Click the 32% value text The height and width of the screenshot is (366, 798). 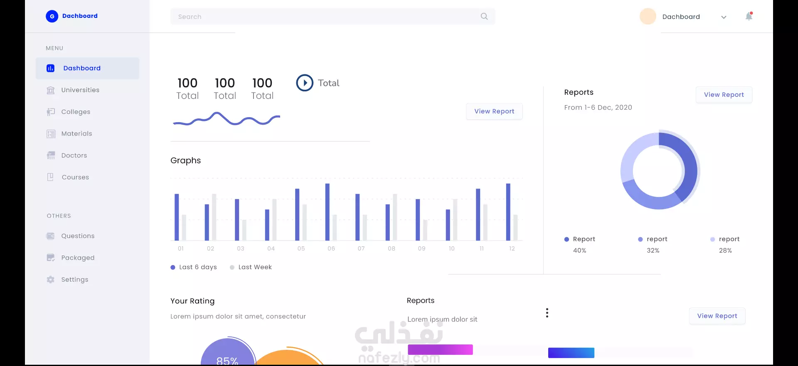(653, 251)
